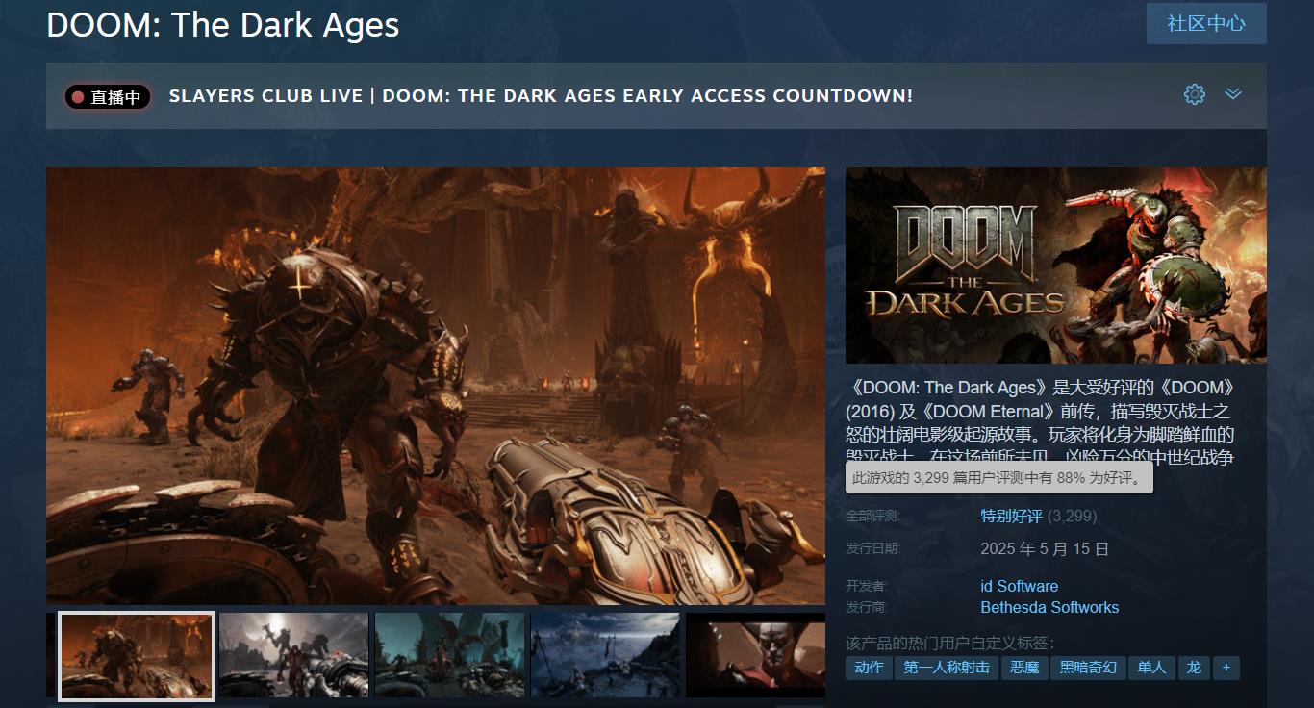The width and height of the screenshot is (1314, 708).
Task: View the gray battlefield screenshot thumbnail
Action: coord(293,655)
